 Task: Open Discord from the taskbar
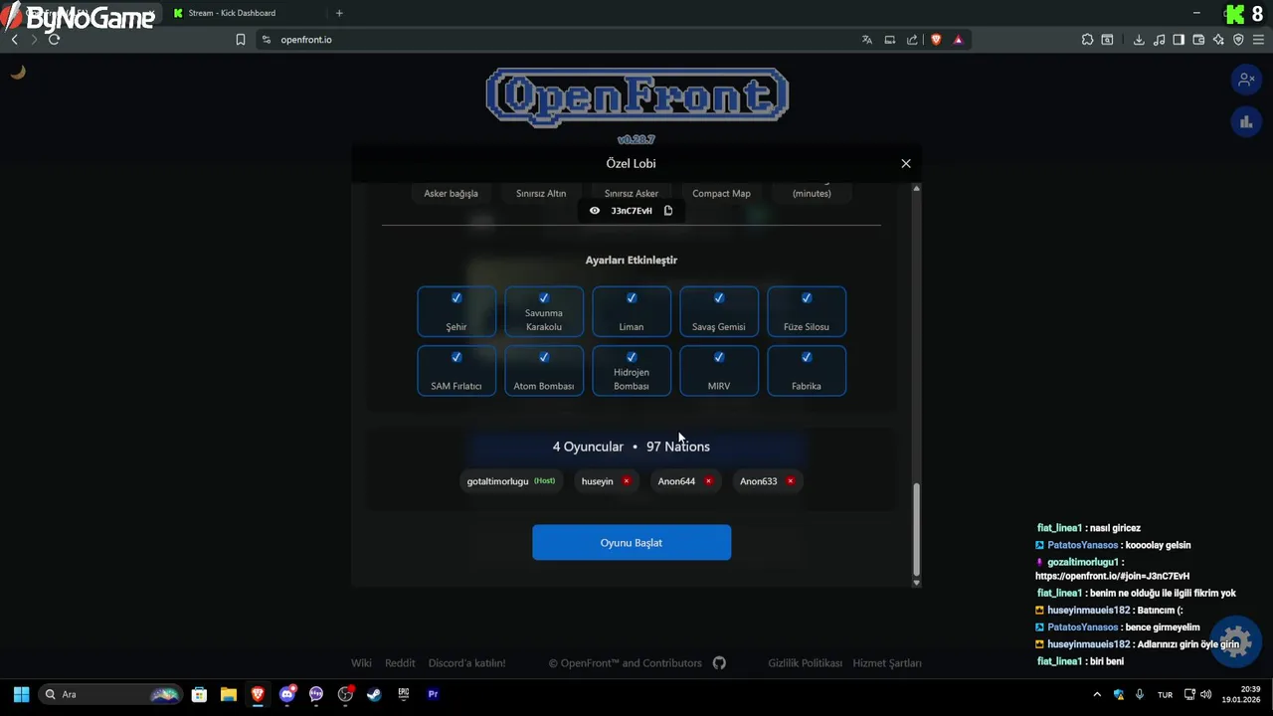pos(287,694)
